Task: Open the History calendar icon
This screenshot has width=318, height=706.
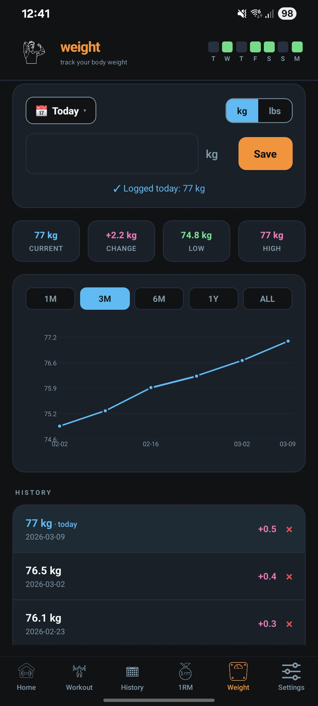Action: pyautogui.click(x=132, y=671)
